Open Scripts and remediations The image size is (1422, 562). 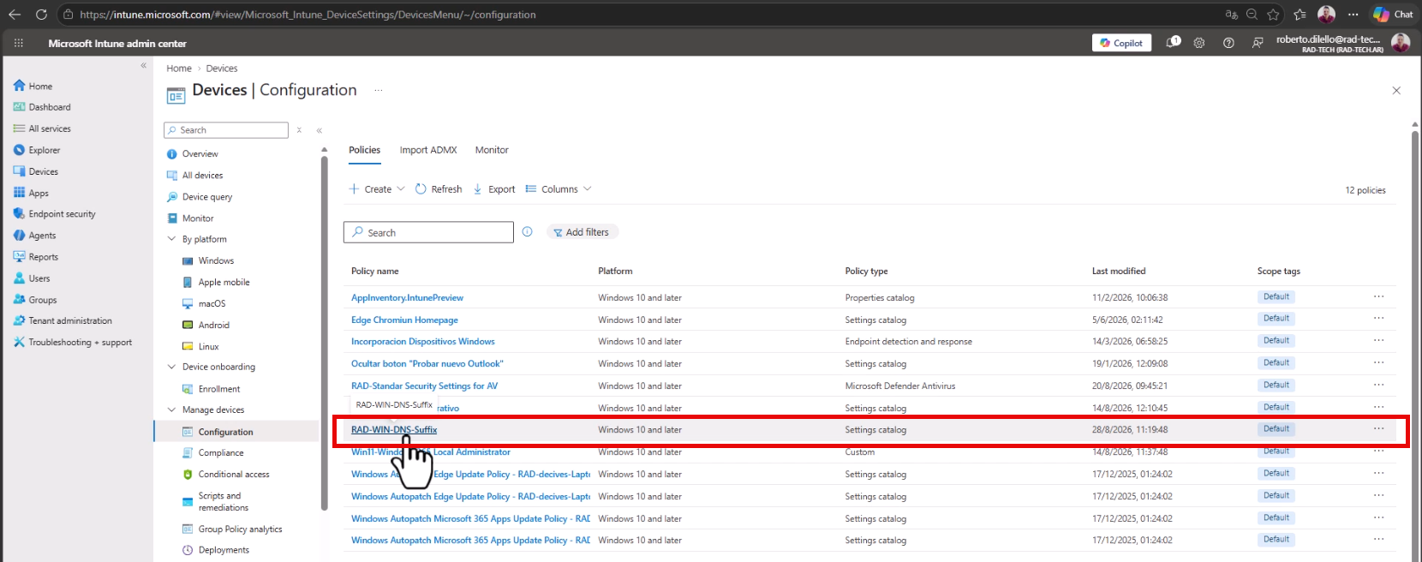pos(216,501)
